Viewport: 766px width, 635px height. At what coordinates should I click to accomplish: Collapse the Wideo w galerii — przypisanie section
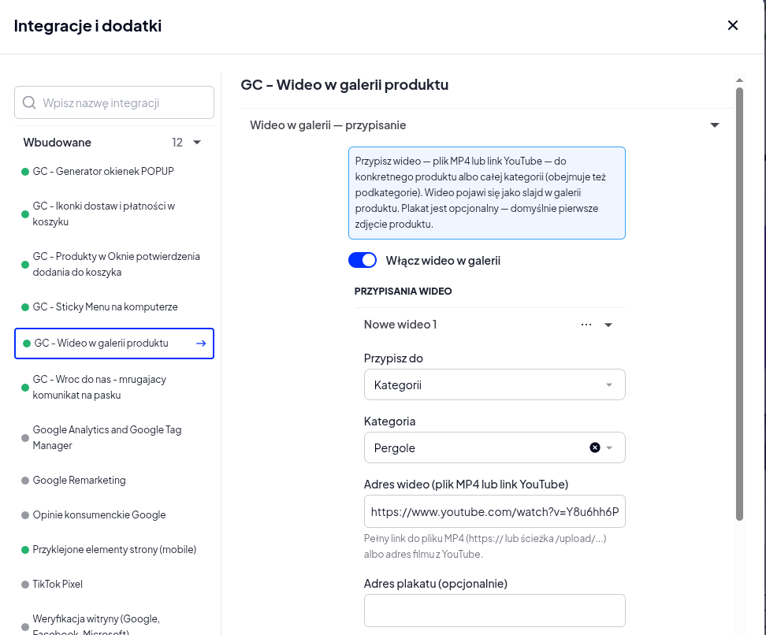click(x=714, y=125)
